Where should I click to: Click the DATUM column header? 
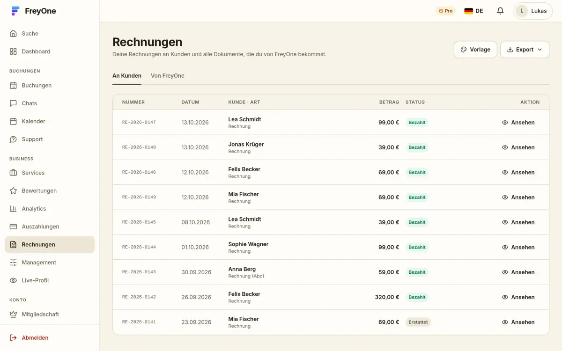pos(190,102)
